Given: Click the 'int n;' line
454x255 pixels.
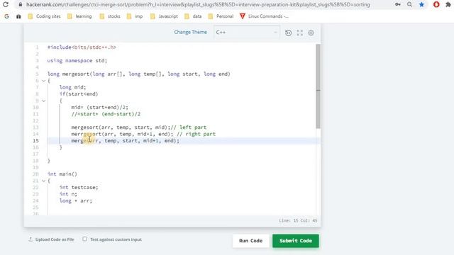Looking at the screenshot, I should (68, 194).
